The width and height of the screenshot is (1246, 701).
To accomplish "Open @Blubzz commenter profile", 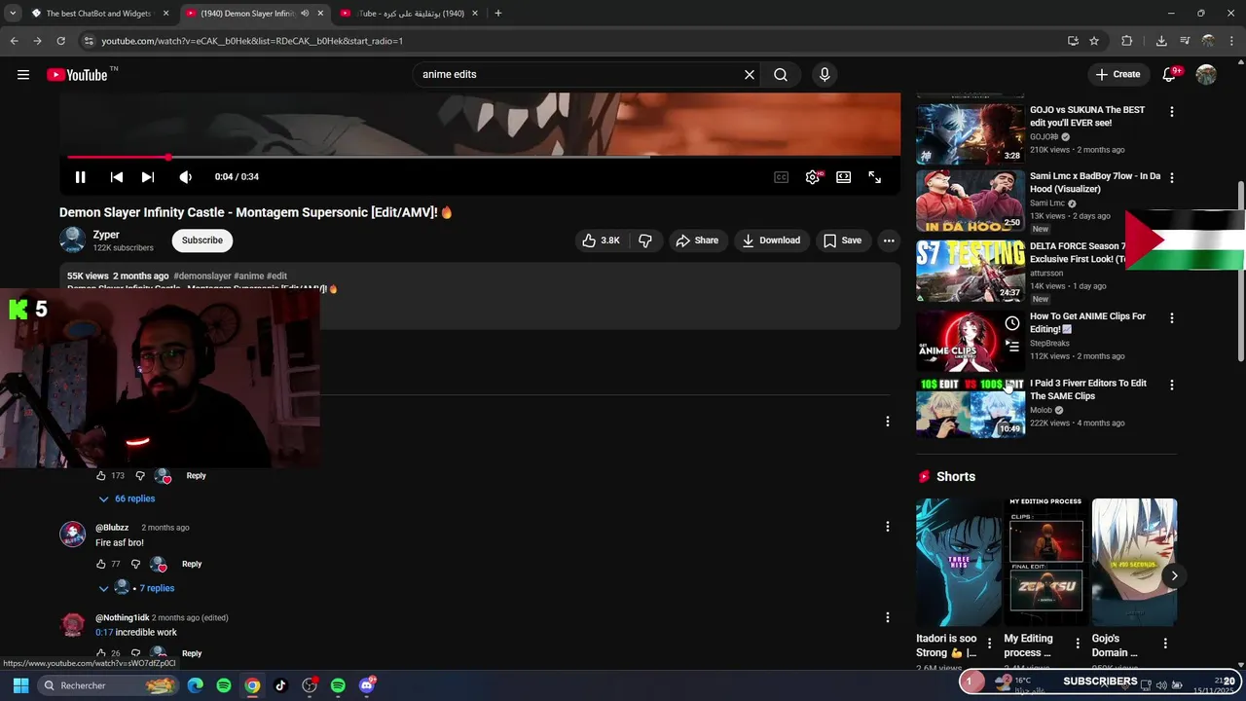I will (x=112, y=528).
